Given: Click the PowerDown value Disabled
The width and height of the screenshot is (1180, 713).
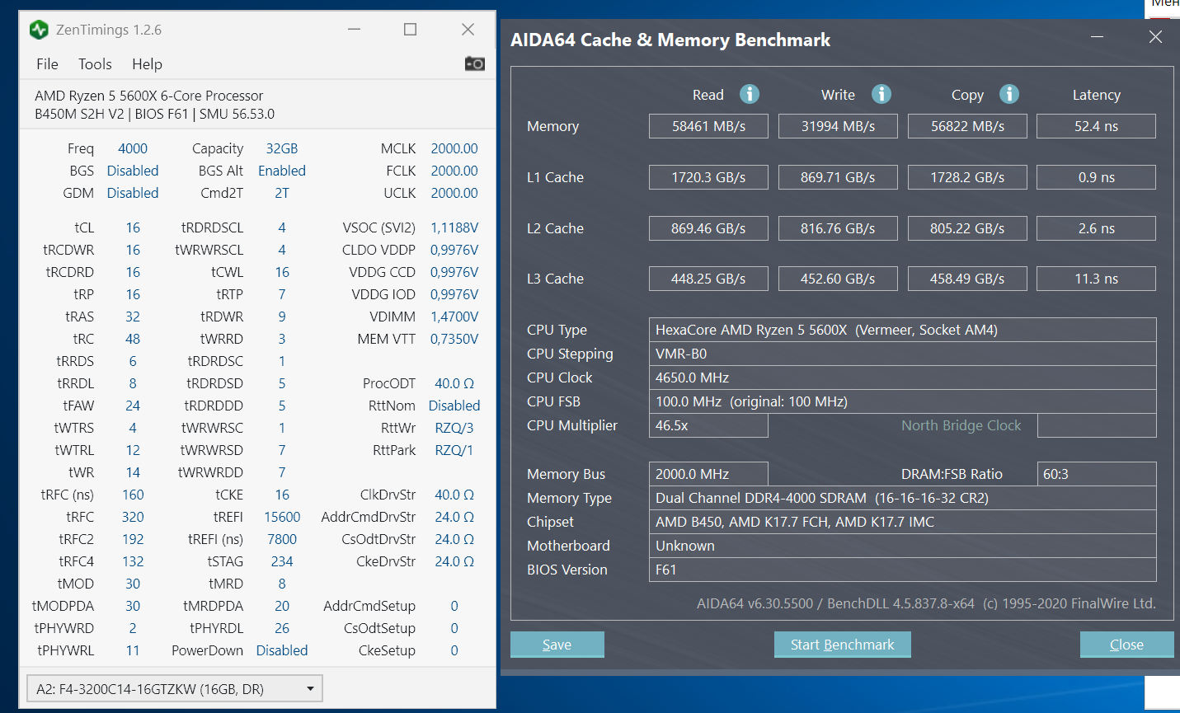Looking at the screenshot, I should (282, 650).
